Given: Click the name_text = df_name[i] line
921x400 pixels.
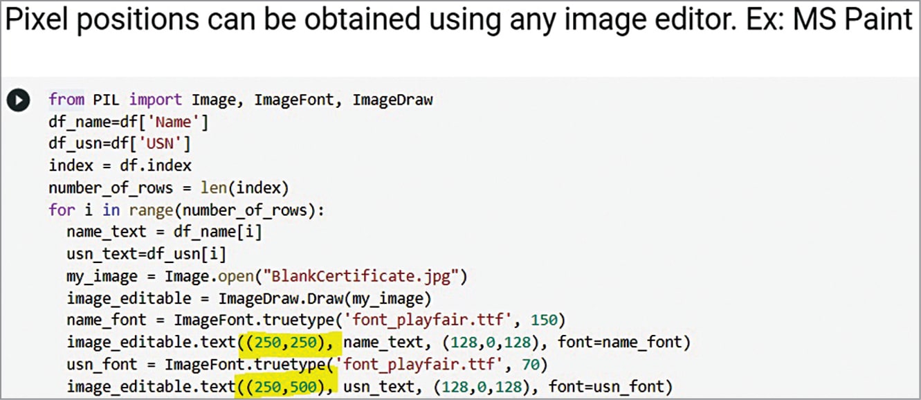Looking at the screenshot, I should pos(164,233).
